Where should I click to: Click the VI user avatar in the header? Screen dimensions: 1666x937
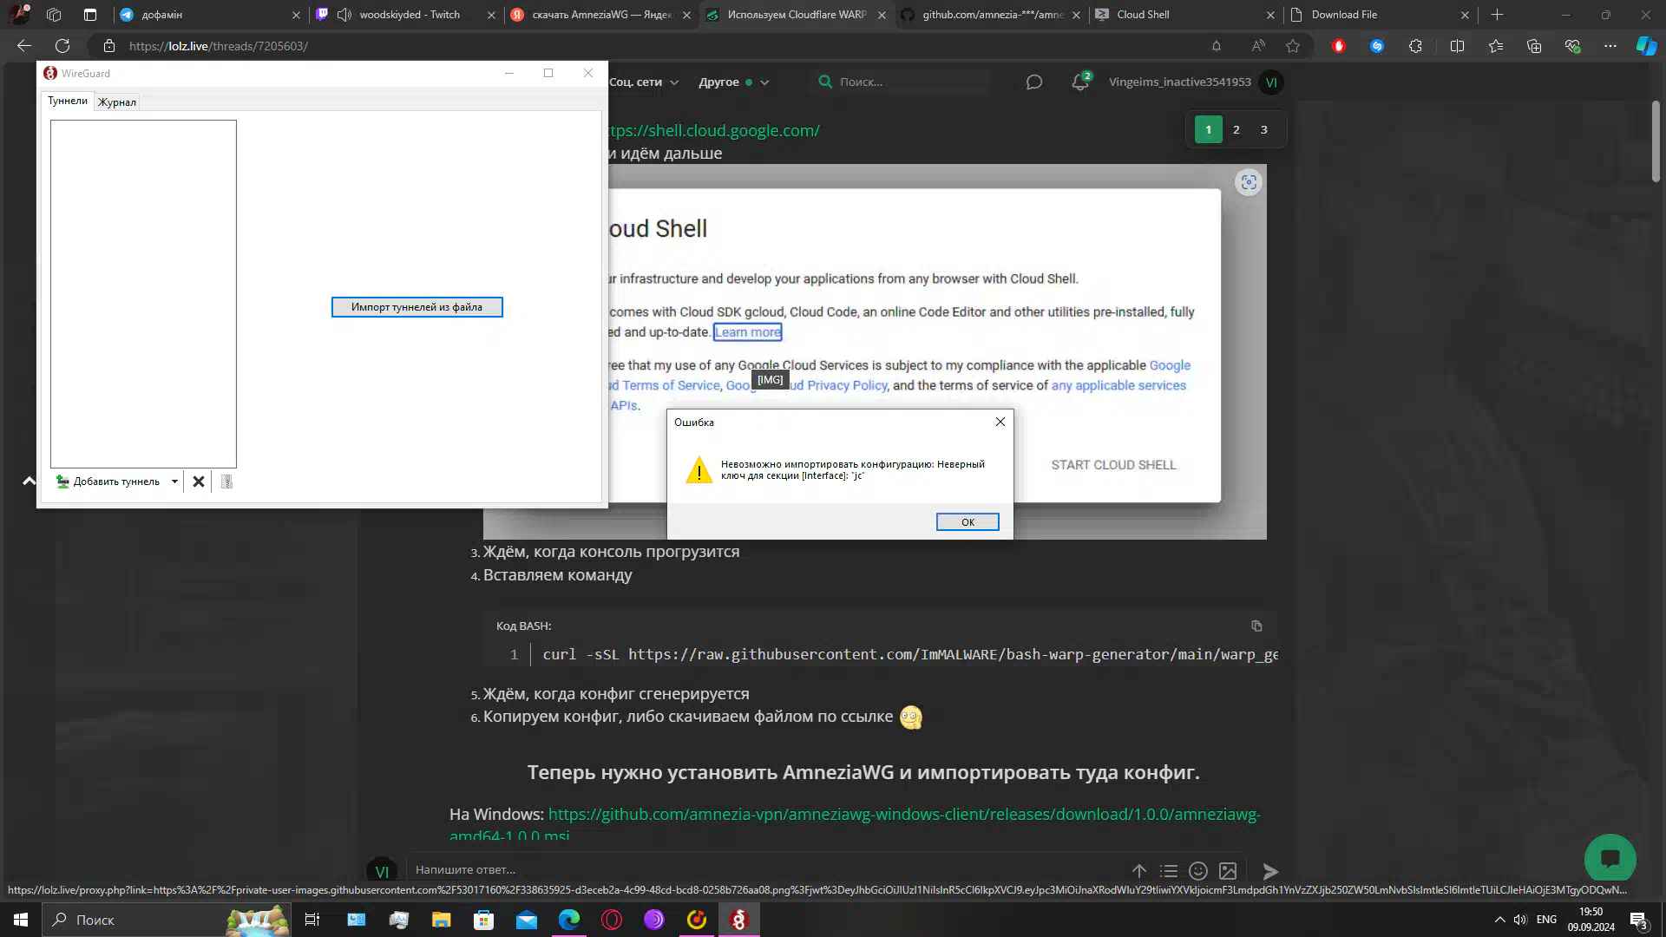[x=1271, y=82]
